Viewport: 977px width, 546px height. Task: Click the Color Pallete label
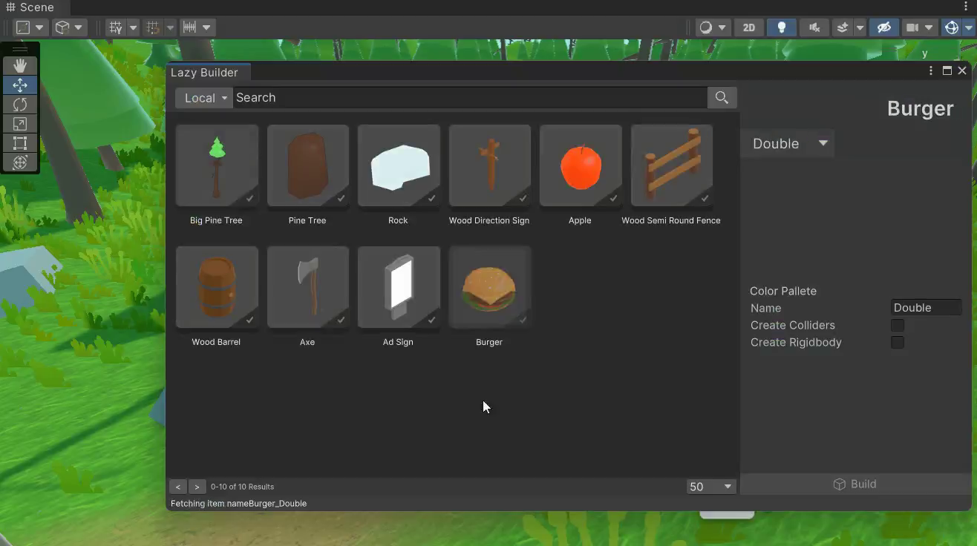(783, 291)
